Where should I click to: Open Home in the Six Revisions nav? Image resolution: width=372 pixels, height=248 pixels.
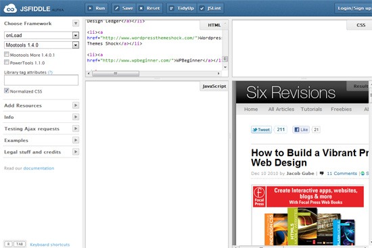(251, 109)
